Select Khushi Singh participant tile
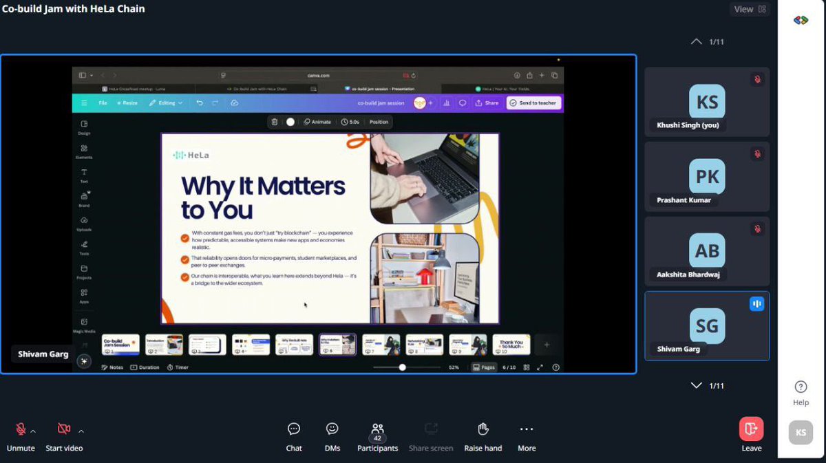826x463 pixels. pyautogui.click(x=707, y=102)
